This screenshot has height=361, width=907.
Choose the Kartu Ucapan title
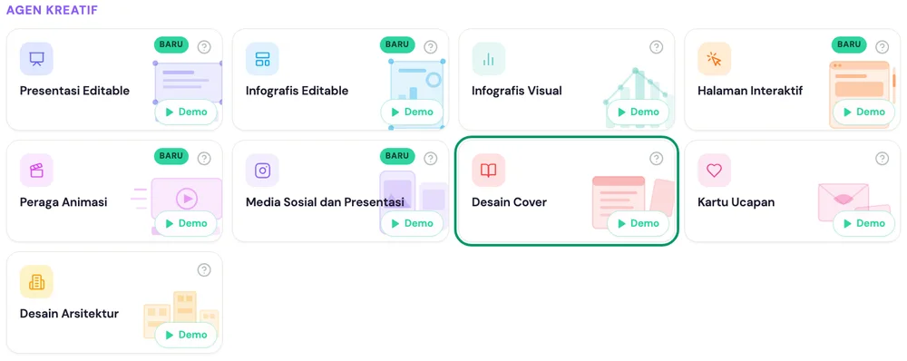[x=736, y=202]
